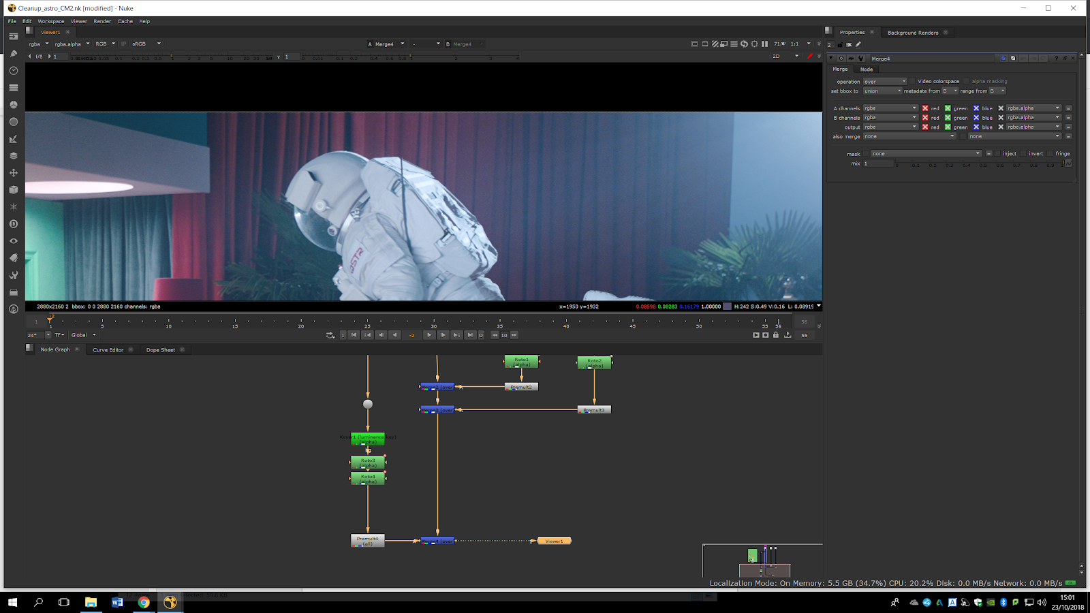The width and height of the screenshot is (1090, 613).
Task: Open the Transform nodes move icon
Action: coord(14,173)
